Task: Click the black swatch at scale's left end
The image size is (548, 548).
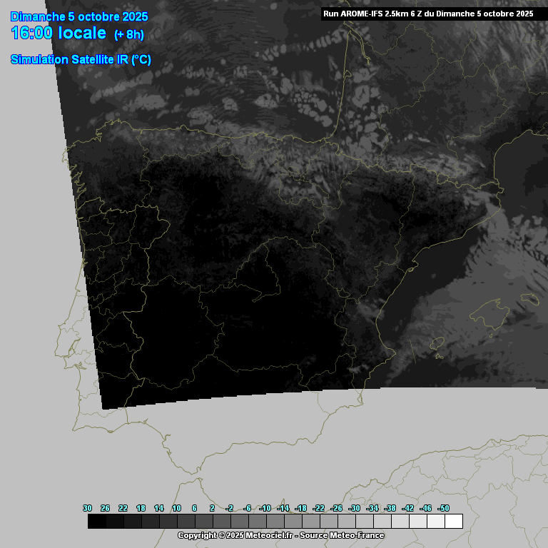Action: click(x=96, y=522)
